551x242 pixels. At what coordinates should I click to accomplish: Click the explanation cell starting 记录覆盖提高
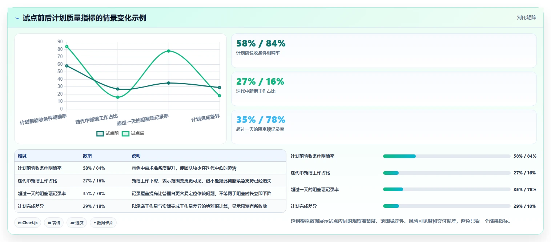point(201,194)
